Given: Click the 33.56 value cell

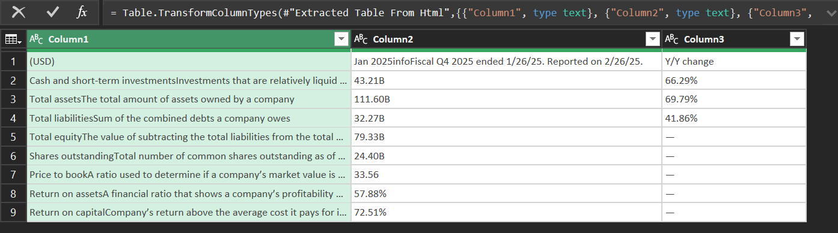Looking at the screenshot, I should 506,174.
